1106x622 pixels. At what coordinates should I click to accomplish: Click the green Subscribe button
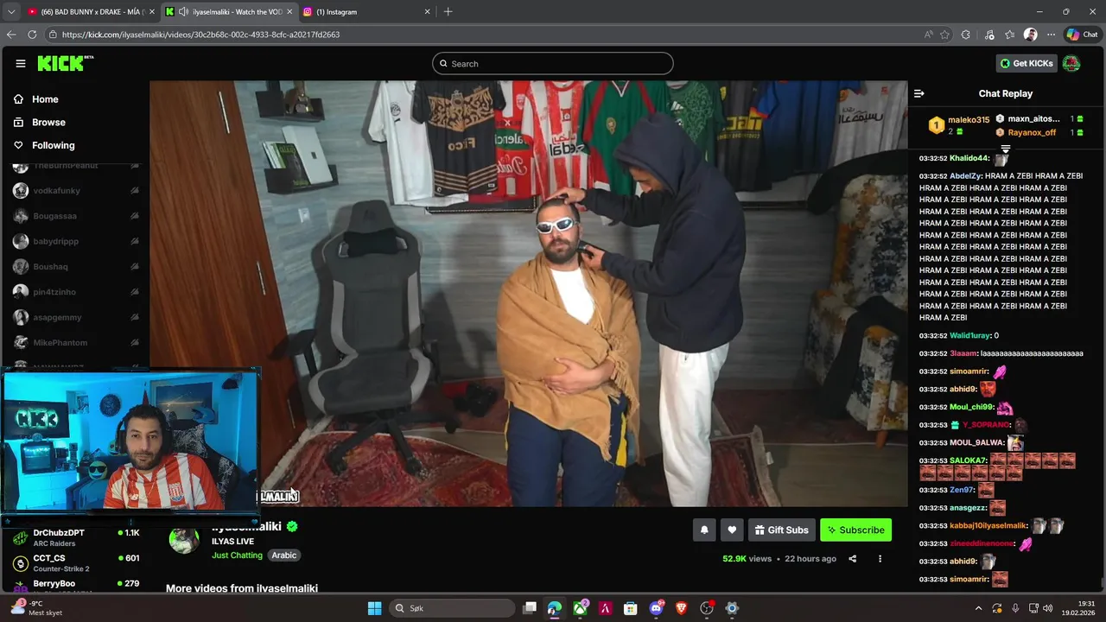[855, 530]
